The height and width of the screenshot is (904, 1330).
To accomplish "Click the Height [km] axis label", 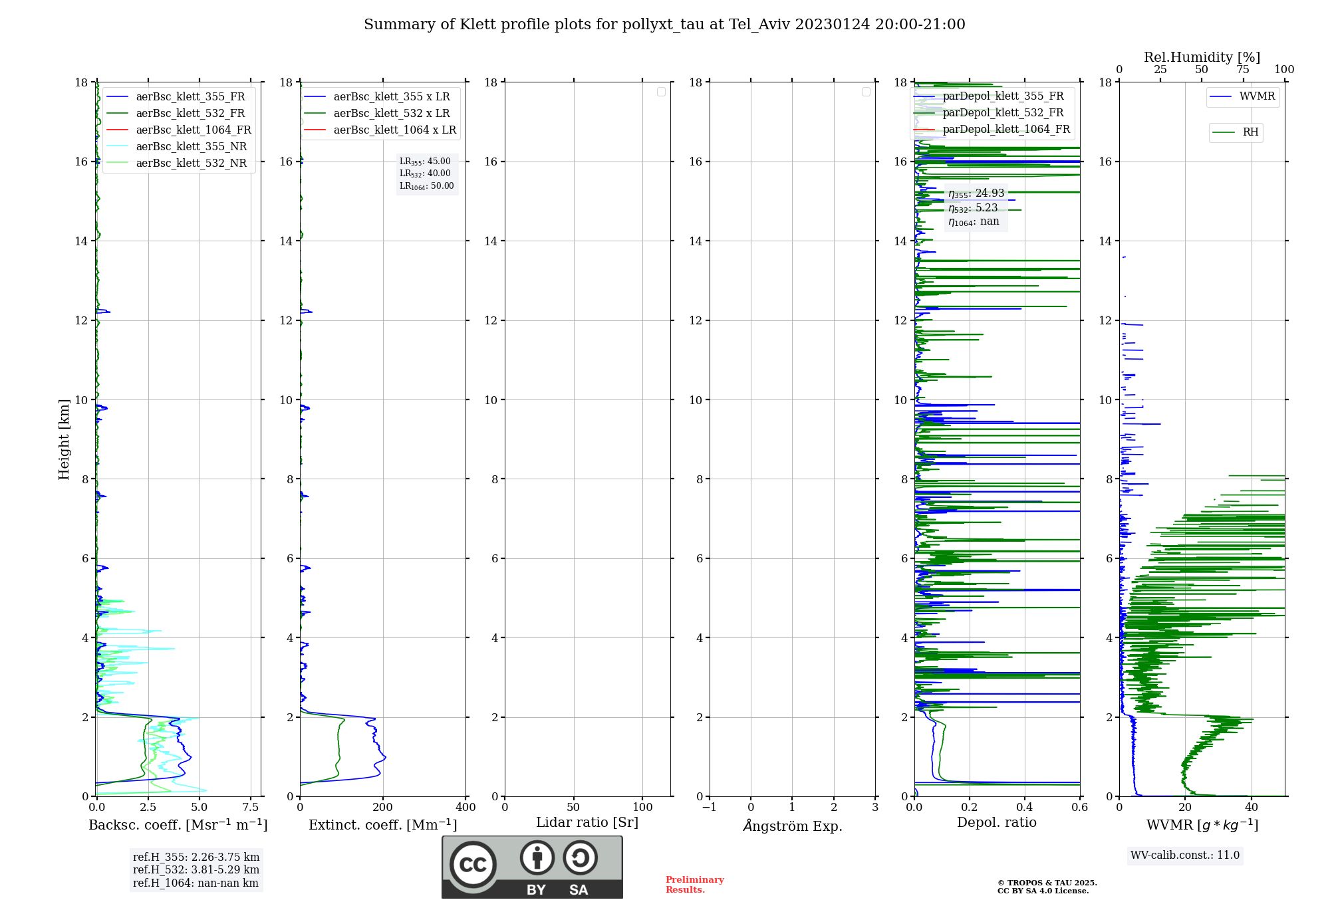I will 64,439.
